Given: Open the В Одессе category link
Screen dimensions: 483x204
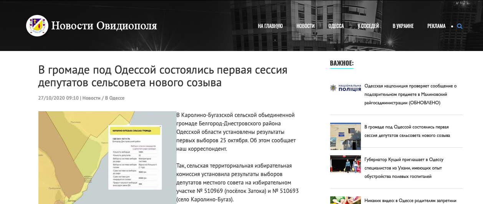Looking at the screenshot, I should [x=115, y=98].
